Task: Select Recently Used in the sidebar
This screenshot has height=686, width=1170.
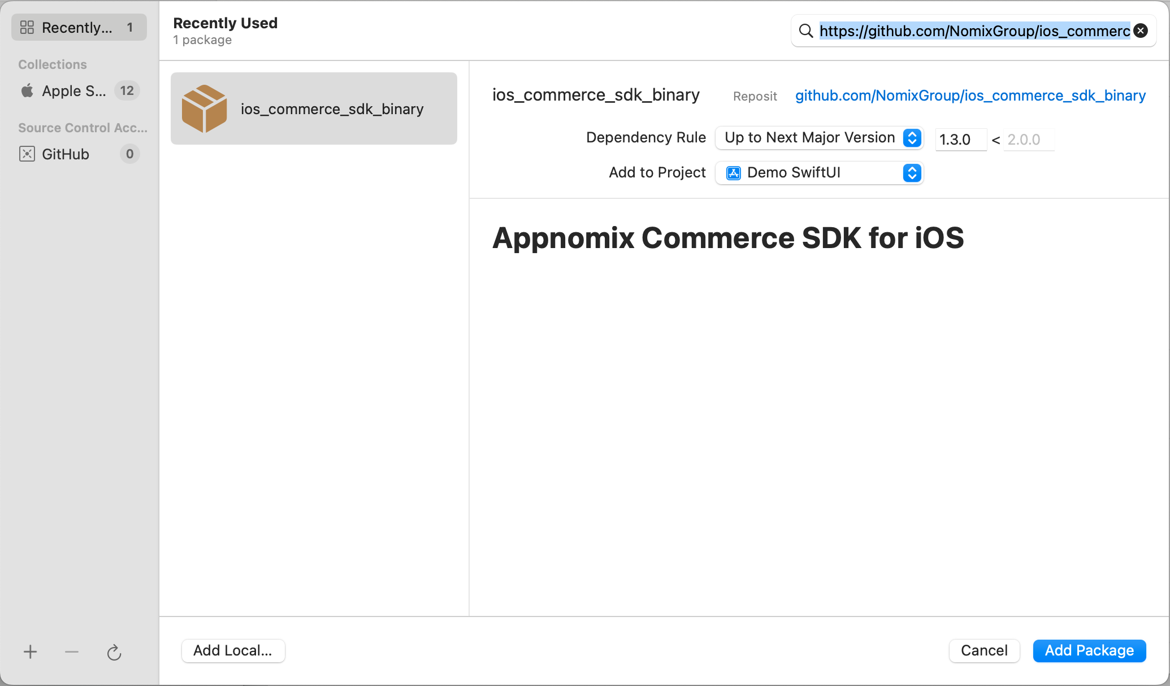Action: (x=78, y=27)
